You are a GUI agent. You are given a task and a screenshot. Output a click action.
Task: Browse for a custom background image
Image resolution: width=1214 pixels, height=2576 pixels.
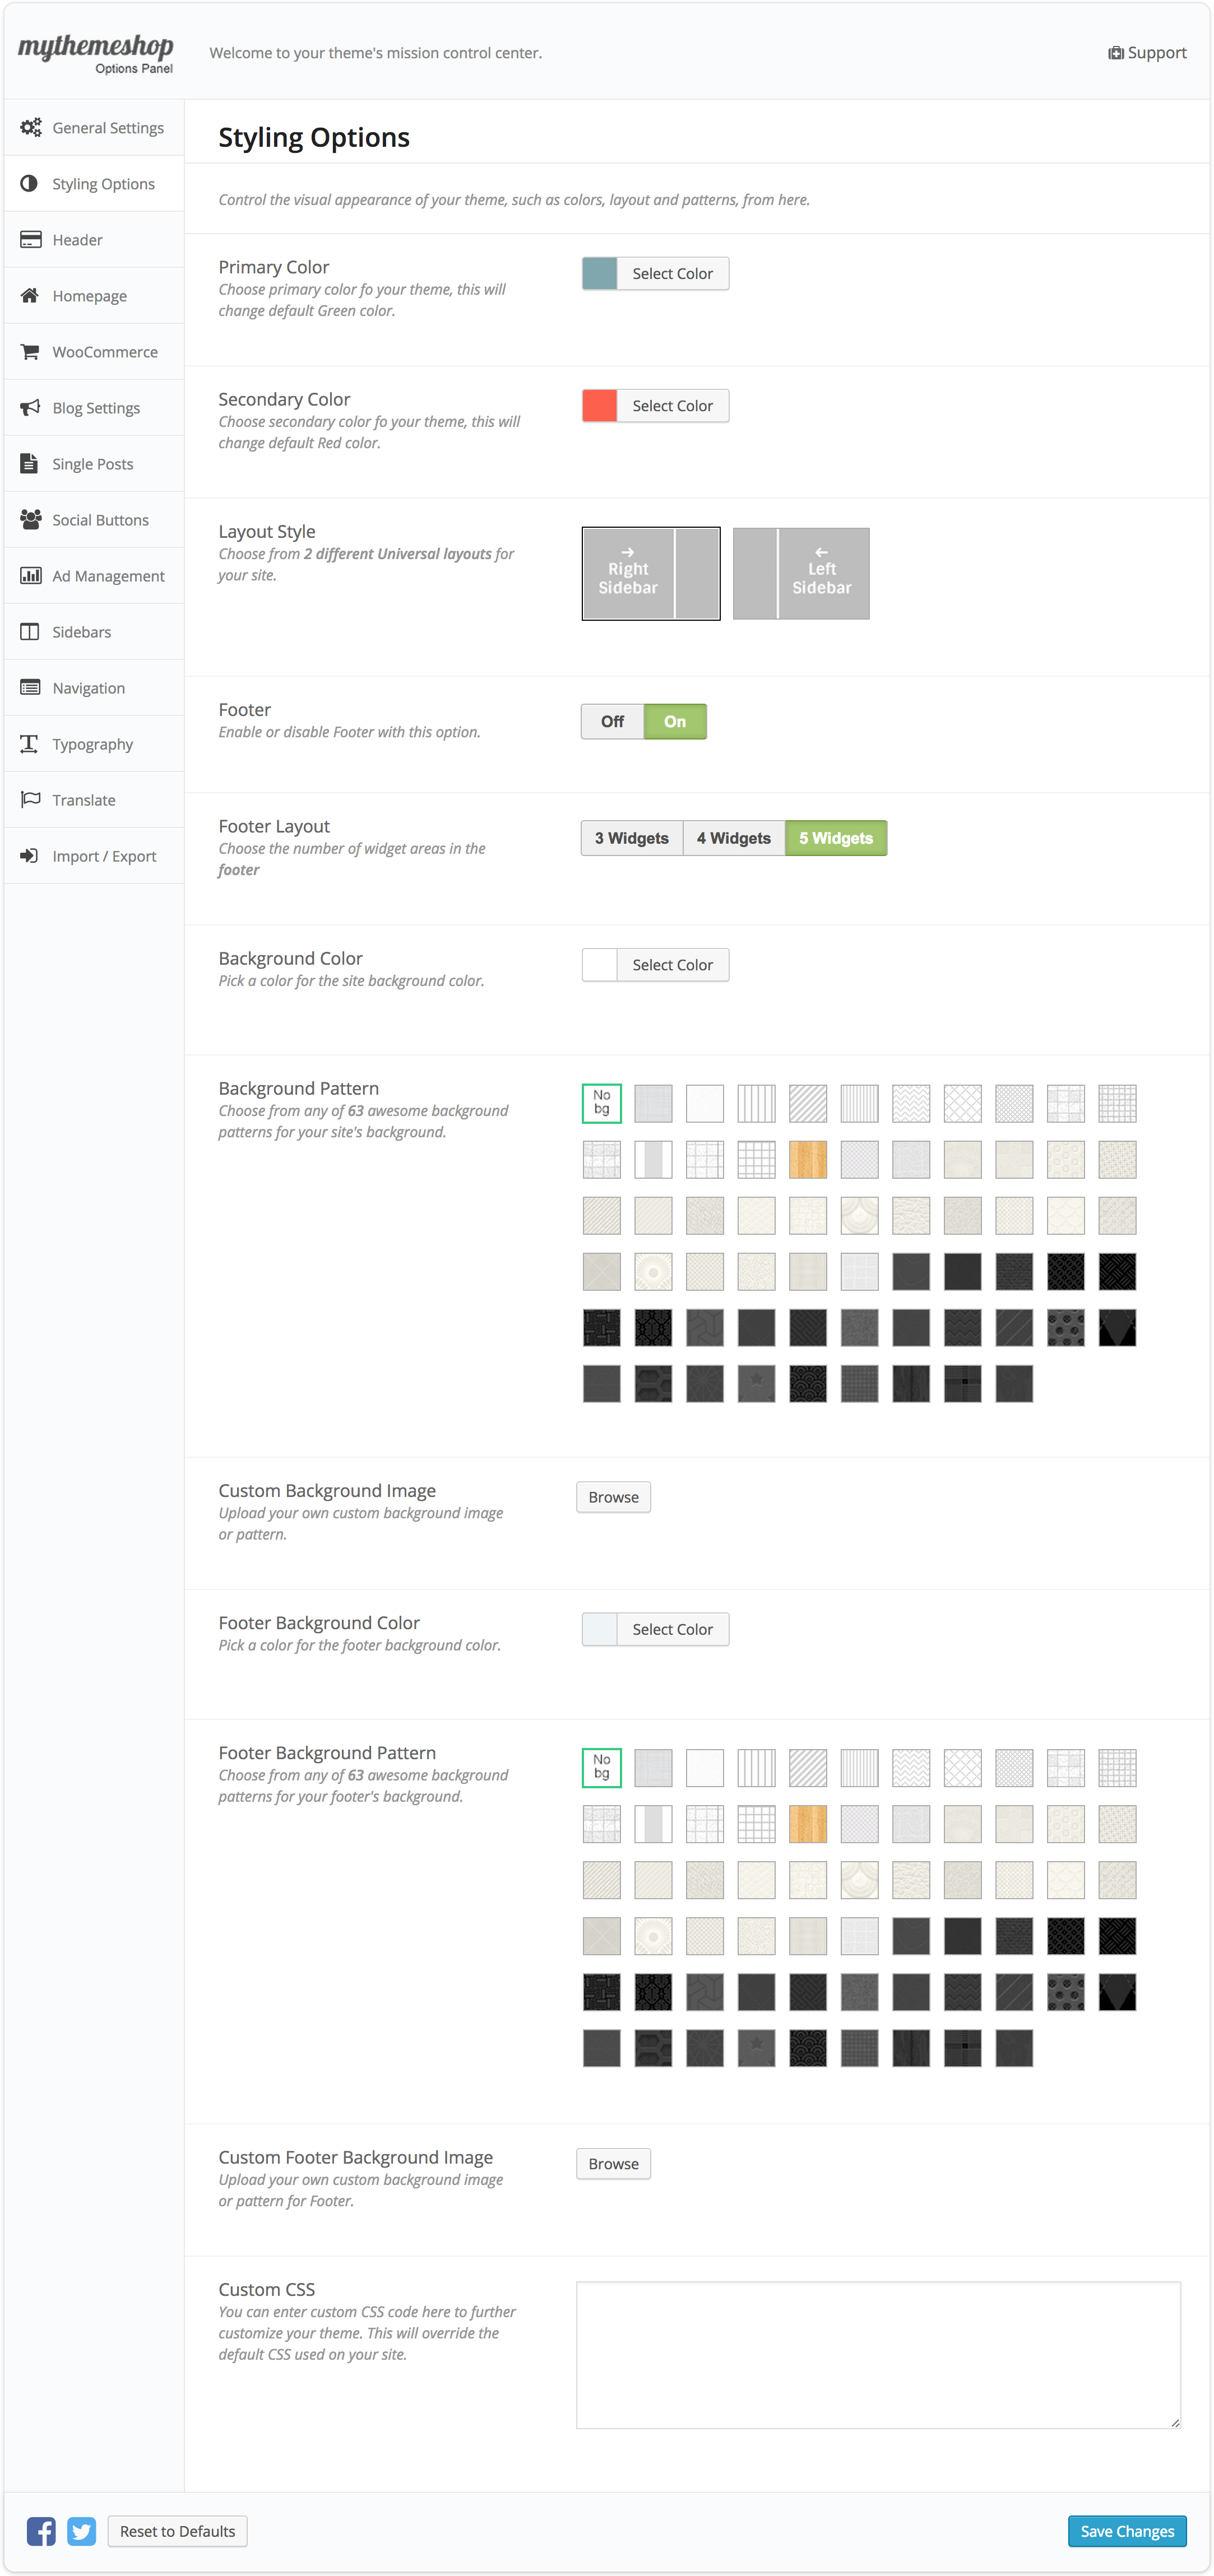click(x=613, y=1497)
